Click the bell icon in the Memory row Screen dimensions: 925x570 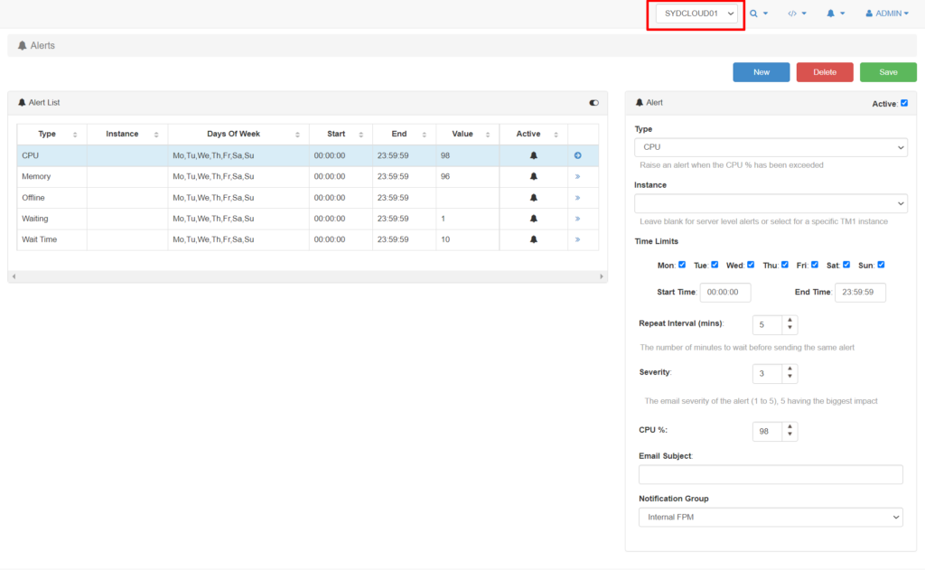tap(533, 177)
